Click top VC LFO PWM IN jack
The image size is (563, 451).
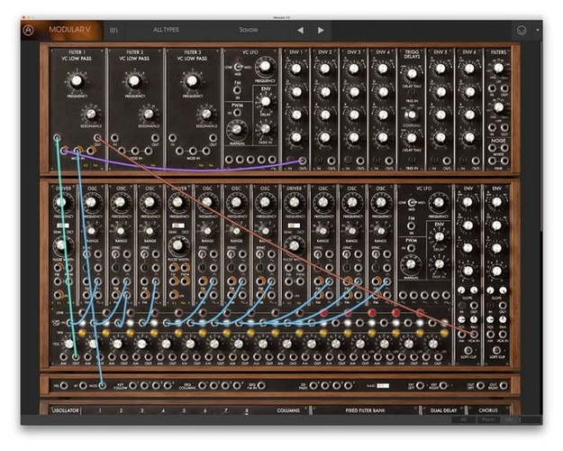tap(237, 113)
